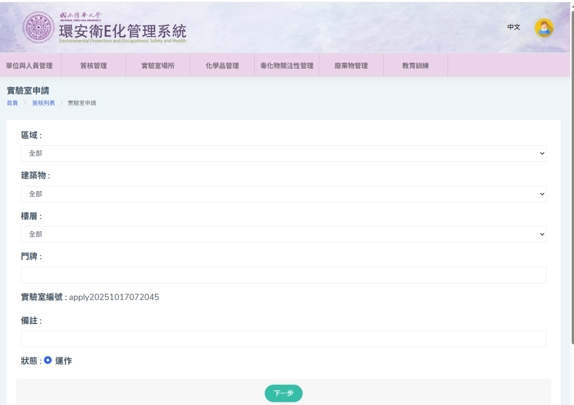This screenshot has height=405, width=574.
Task: Go to 首頁 breadcrumb link
Action: point(12,103)
